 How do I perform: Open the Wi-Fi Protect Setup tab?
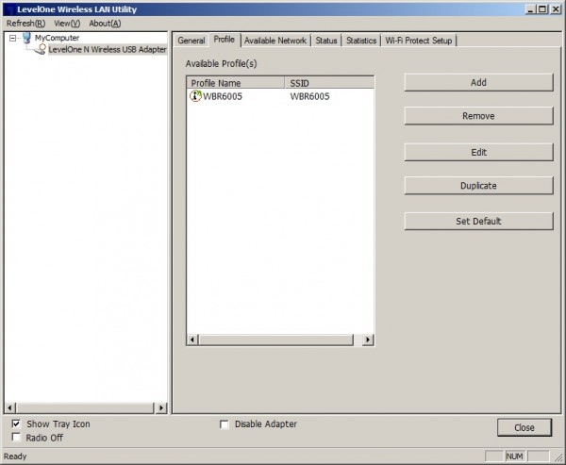click(418, 41)
